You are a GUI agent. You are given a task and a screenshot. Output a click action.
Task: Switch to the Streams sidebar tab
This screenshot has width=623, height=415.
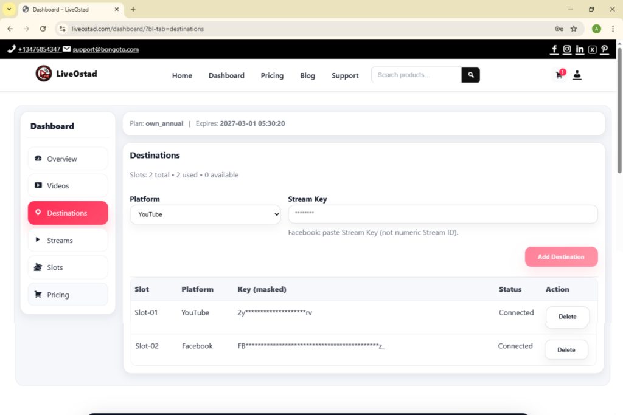coord(68,240)
